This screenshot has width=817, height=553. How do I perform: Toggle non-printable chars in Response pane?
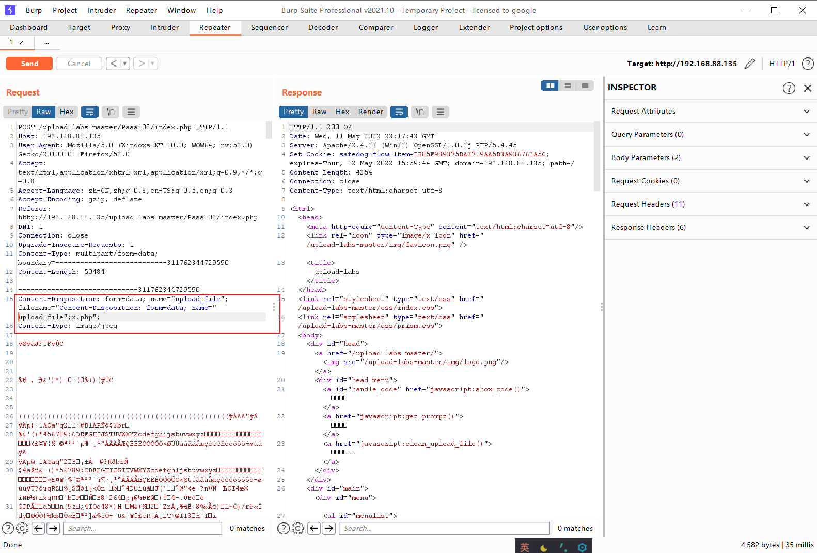click(x=420, y=112)
